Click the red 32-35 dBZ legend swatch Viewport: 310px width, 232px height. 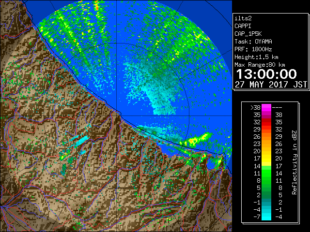point(266,122)
